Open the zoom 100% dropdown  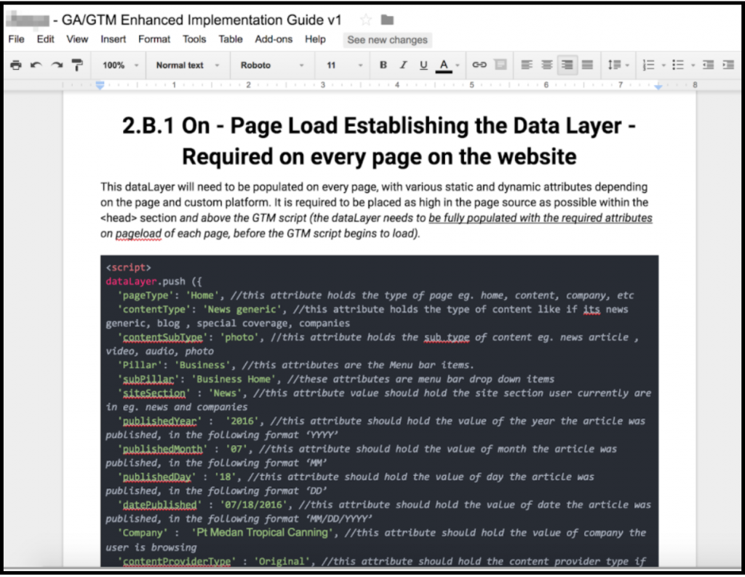120,65
